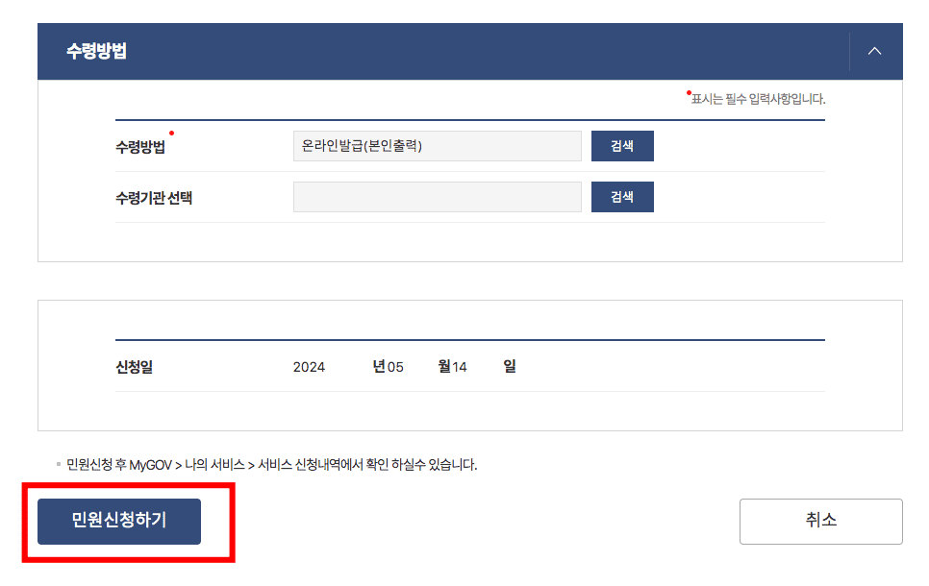Viewport: 929px width, 586px height.
Task: Collapse the 수령방법 section with chevron
Action: (874, 52)
